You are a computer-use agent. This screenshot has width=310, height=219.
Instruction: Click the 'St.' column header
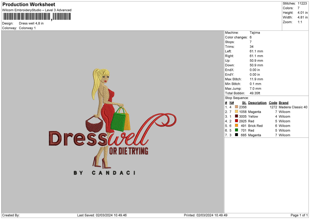click(244, 103)
